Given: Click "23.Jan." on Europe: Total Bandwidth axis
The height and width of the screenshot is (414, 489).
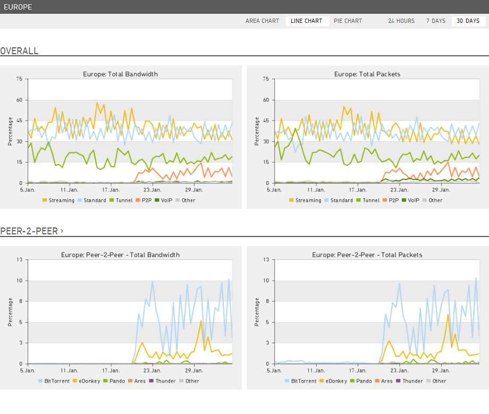Looking at the screenshot, I should pos(152,190).
